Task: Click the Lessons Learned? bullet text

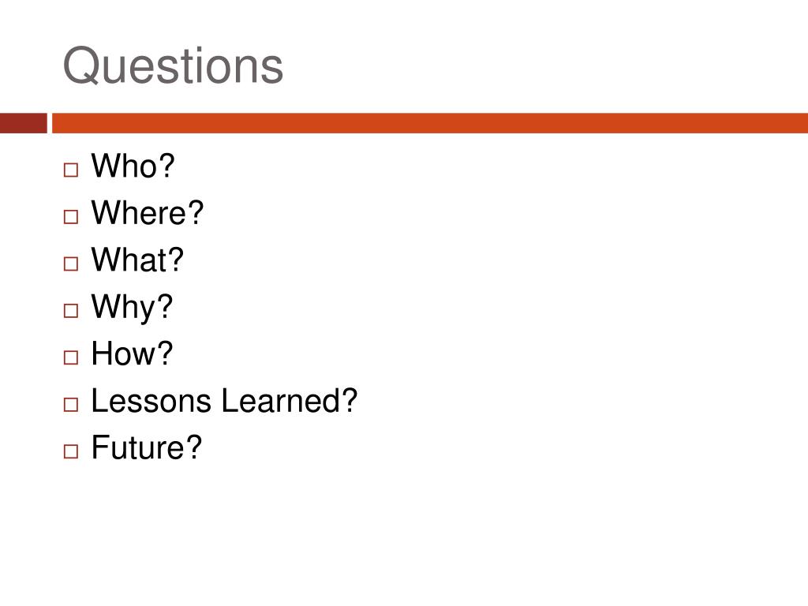Action: pos(224,400)
